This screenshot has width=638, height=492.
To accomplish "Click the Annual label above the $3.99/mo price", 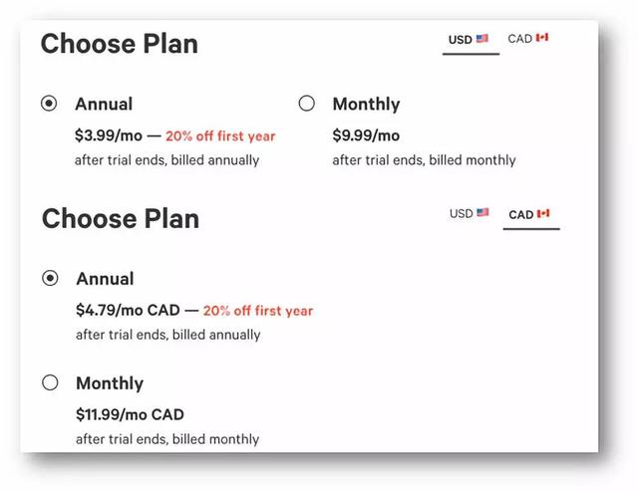I will click(x=104, y=104).
